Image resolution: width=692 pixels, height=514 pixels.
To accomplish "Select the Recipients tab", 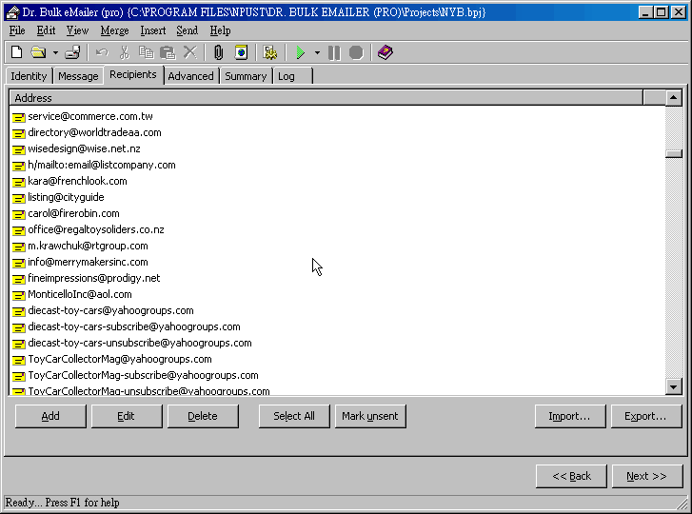I will (133, 74).
